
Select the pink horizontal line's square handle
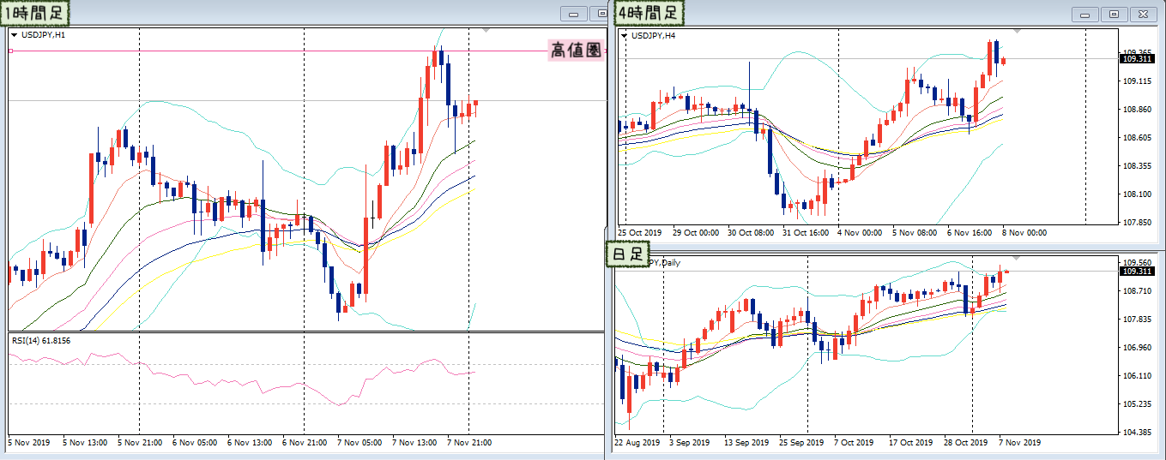point(10,51)
